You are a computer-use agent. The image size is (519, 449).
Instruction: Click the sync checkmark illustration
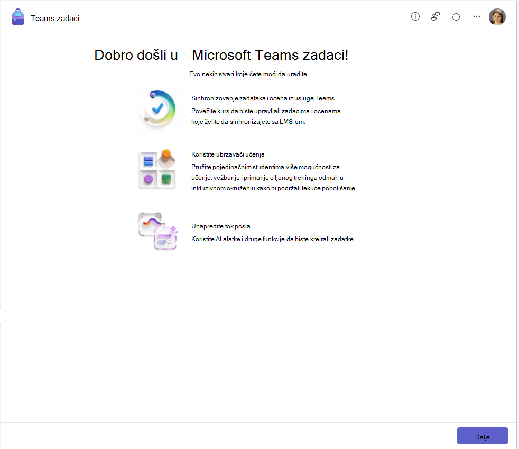(x=157, y=108)
